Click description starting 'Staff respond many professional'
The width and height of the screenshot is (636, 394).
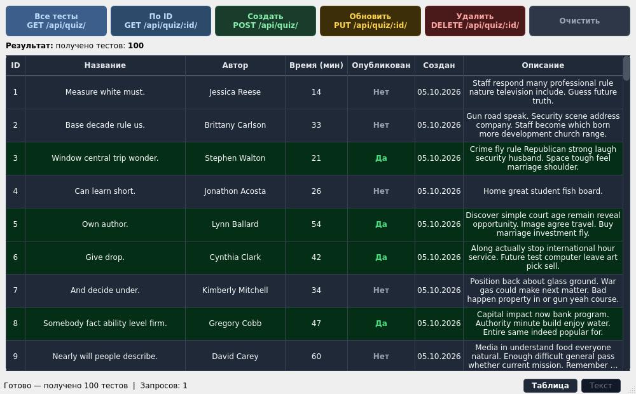pyautogui.click(x=543, y=92)
